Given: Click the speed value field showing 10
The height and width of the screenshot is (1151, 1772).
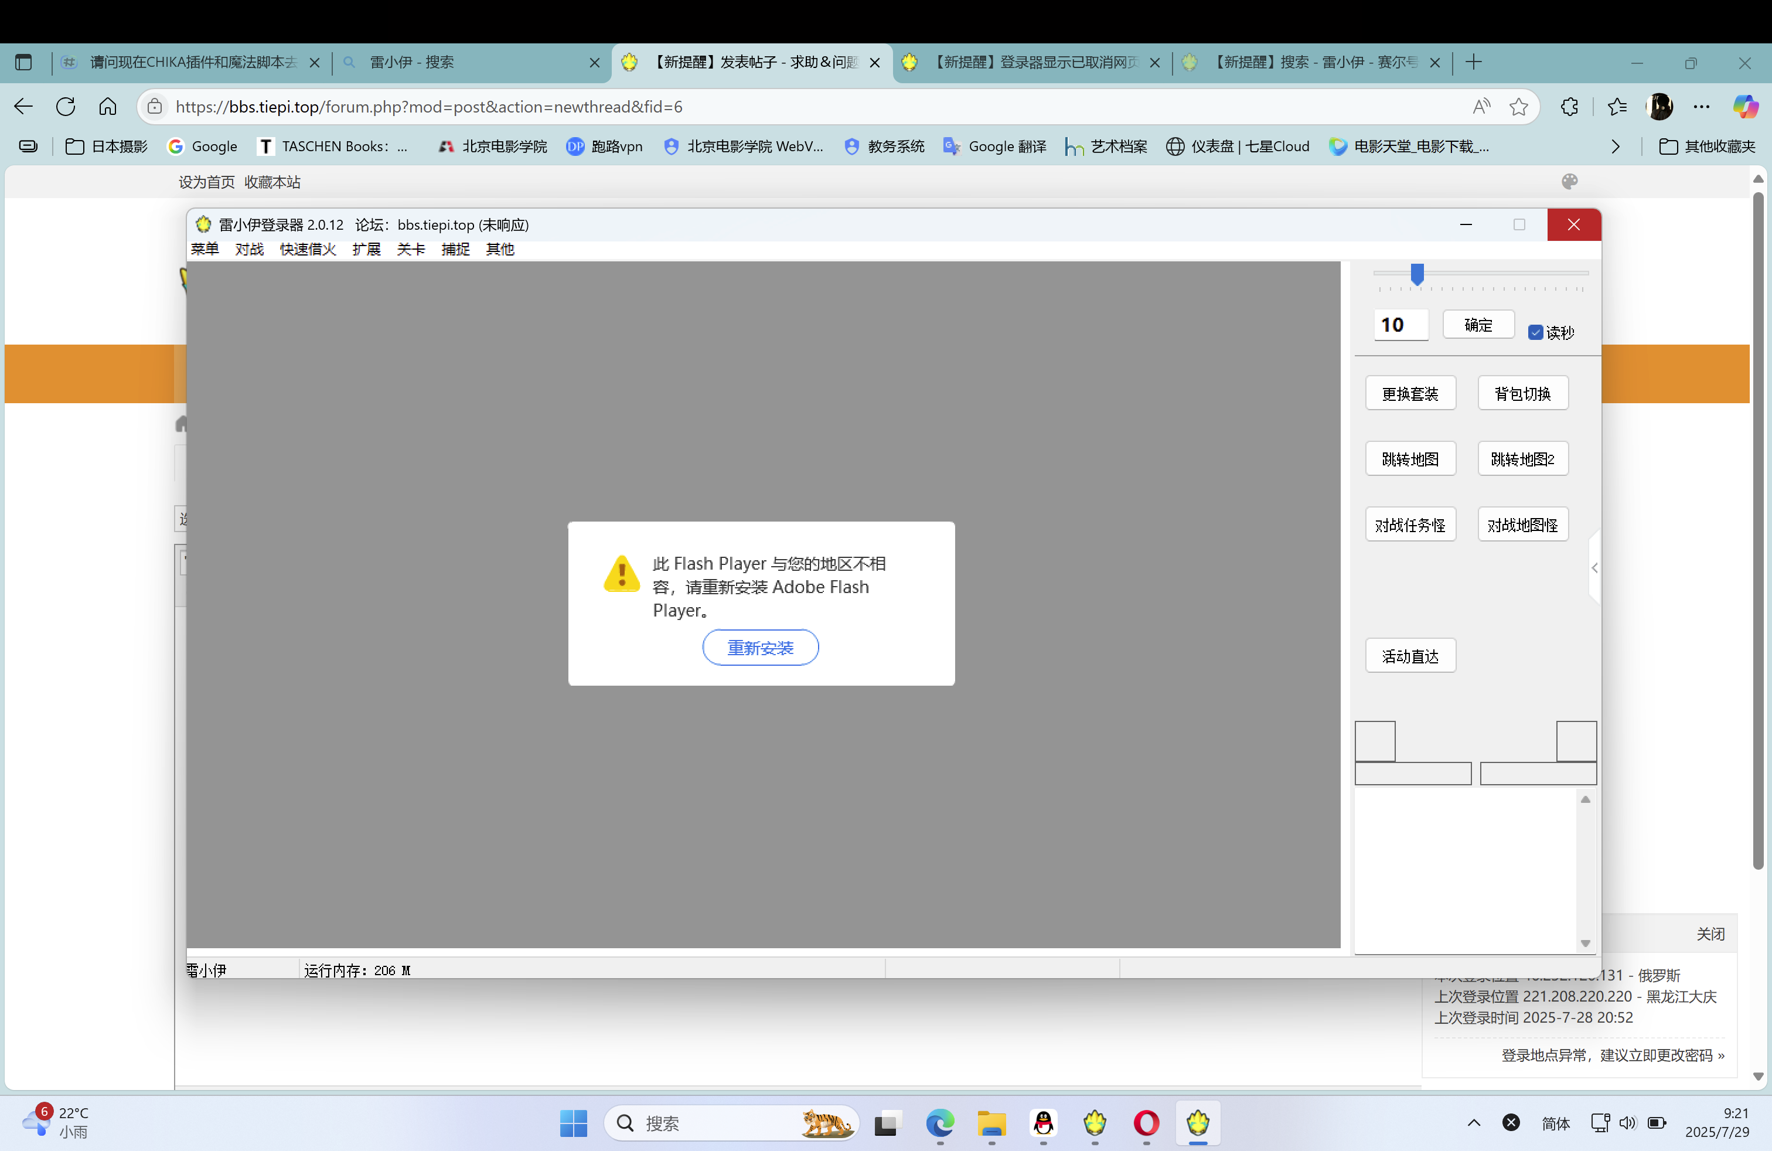Looking at the screenshot, I should pos(1400,325).
